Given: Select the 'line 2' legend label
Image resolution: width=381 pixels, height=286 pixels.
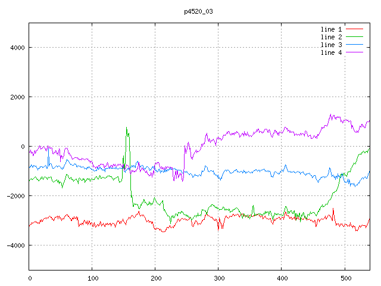Looking at the screenshot, I should [331, 37].
